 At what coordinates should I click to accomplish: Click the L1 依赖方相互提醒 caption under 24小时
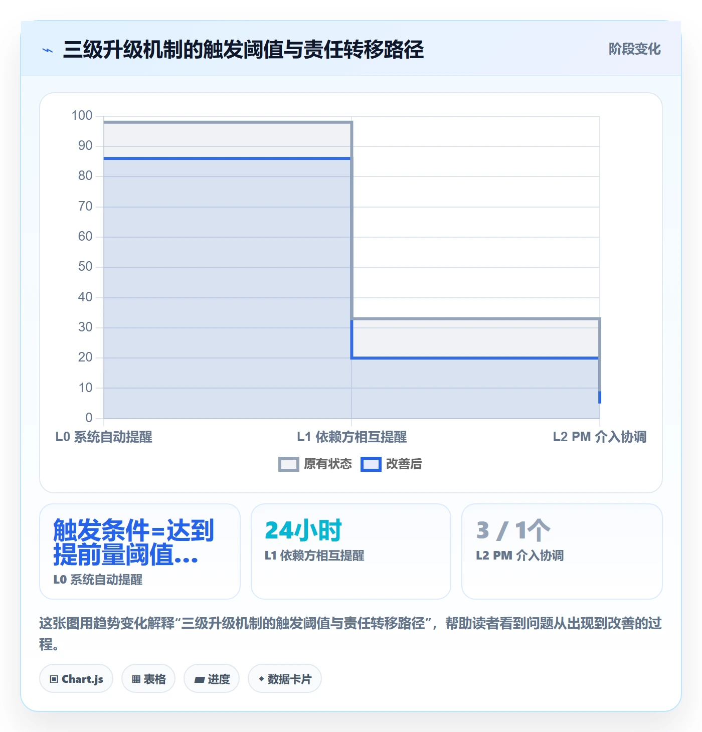pos(314,556)
